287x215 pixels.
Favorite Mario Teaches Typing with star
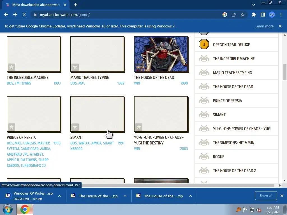[75, 67]
